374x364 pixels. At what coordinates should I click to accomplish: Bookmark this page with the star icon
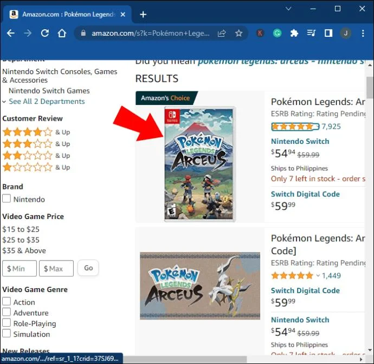pyautogui.click(x=238, y=34)
